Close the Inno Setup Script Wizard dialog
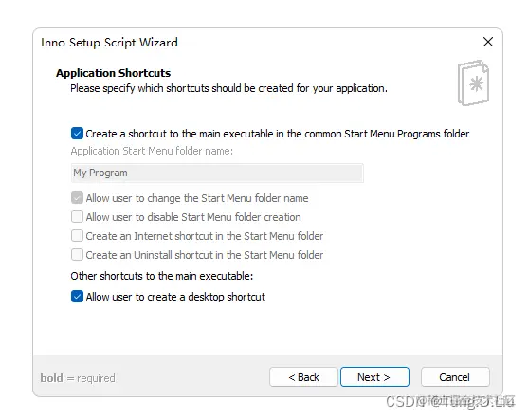This screenshot has width=528, height=419. tap(488, 42)
